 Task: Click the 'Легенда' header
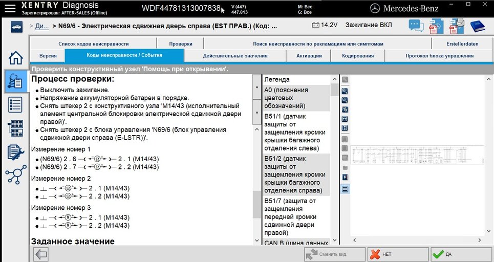click(276, 80)
